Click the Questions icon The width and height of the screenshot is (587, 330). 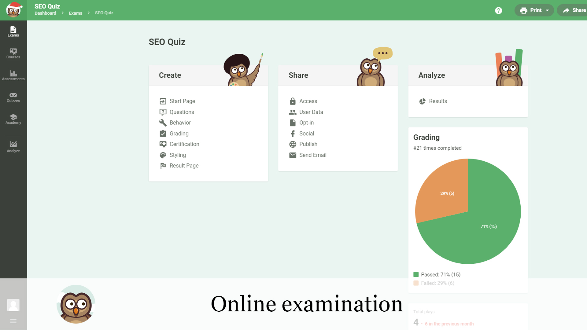pyautogui.click(x=163, y=112)
